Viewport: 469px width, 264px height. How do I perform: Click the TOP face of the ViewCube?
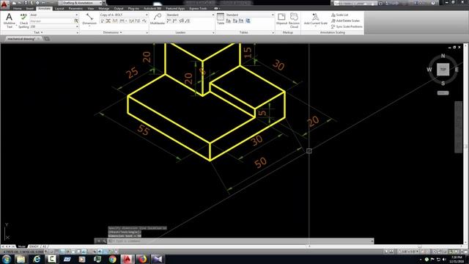(x=443, y=70)
